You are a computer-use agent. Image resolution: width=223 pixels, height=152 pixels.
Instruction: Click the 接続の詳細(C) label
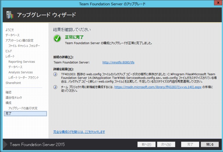(63, 57)
